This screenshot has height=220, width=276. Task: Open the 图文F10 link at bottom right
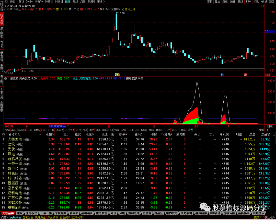pyautogui.click(x=259, y=217)
